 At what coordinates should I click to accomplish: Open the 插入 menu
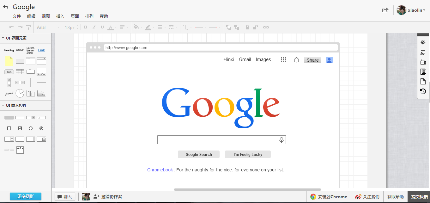tap(60, 16)
